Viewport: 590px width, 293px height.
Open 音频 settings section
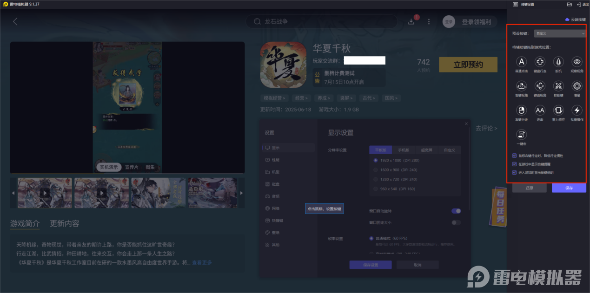[x=288, y=196]
